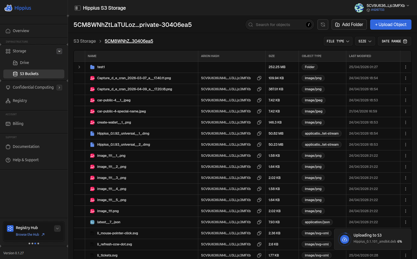Click the SIZE column header
This screenshot has width=417, height=259.
[272, 56]
